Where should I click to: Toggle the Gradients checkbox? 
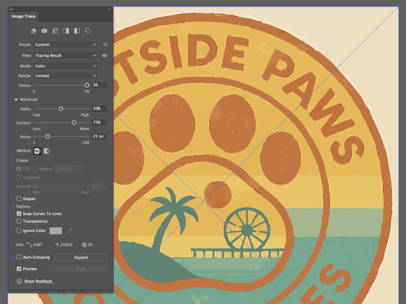click(x=19, y=177)
